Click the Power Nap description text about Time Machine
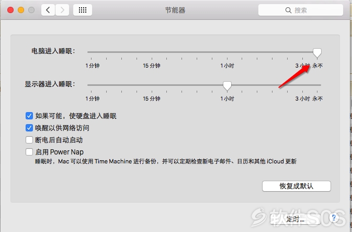This screenshot has width=352, height=232. point(166,161)
